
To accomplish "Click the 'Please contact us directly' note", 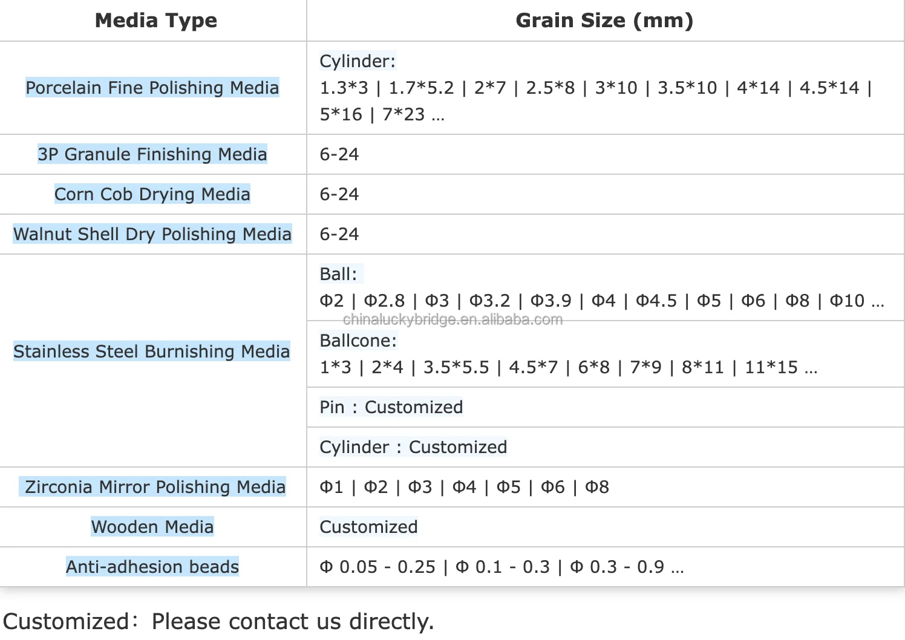I will pos(292,621).
